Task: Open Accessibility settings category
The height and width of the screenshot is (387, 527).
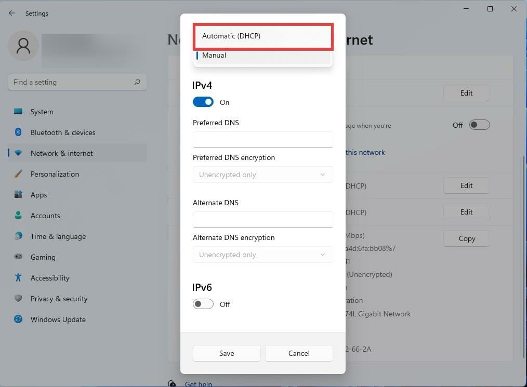Action: (x=77, y=278)
